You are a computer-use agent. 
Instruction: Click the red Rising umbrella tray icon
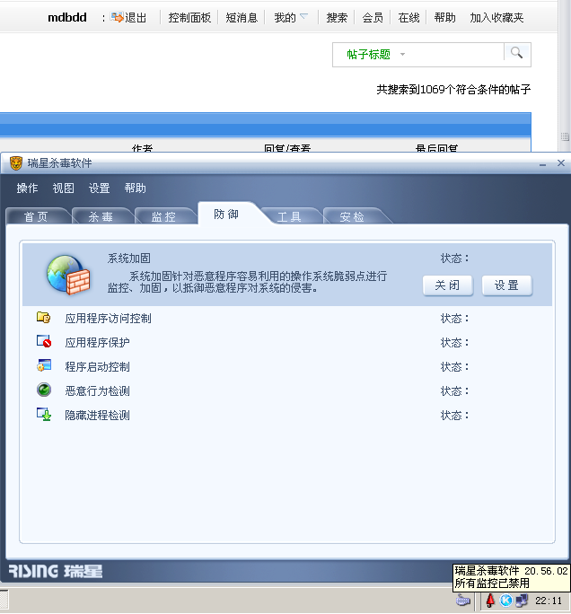coord(490,600)
